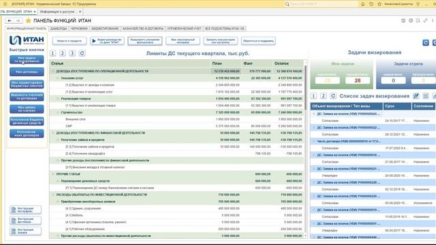Image resolution: width=436 pixels, height=245 pixels.
Task: Switch to the Управленческий учет tab
Action: point(184,29)
